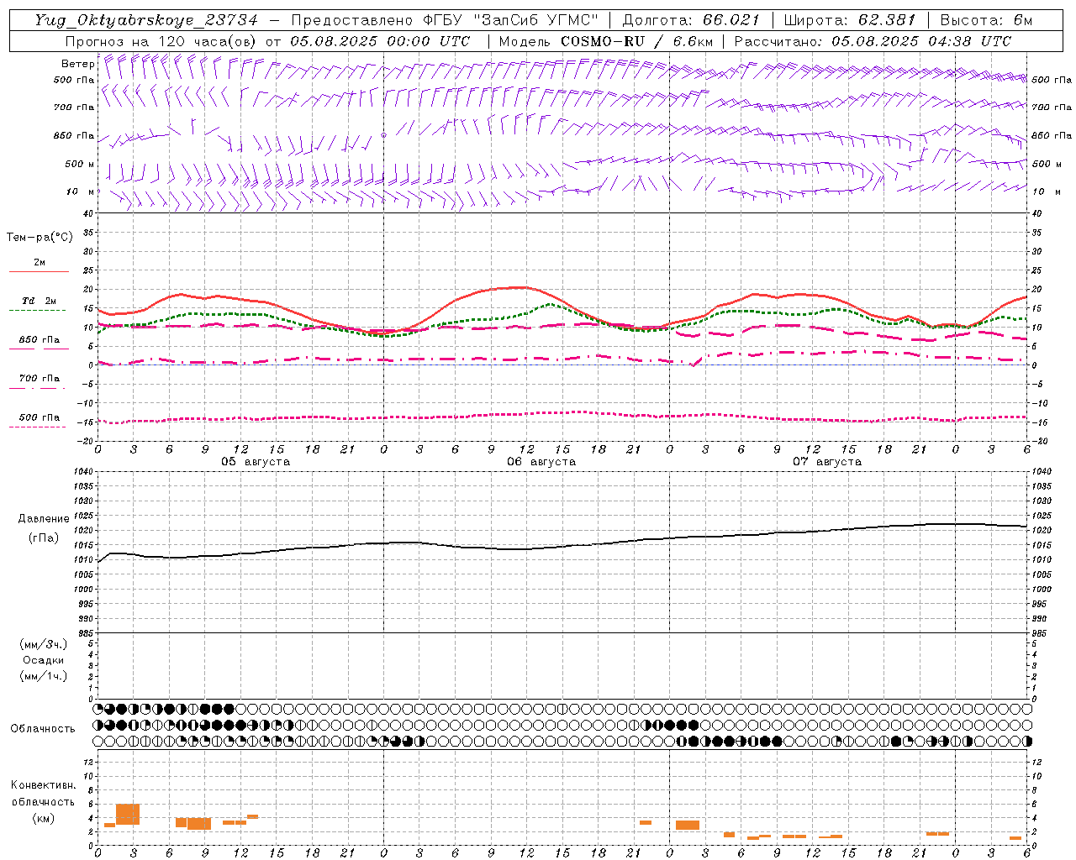Image resolution: width=1076 pixels, height=860 pixels.
Task: Click the pink dotted sample under legend 500 гПа
Action: 38,427
